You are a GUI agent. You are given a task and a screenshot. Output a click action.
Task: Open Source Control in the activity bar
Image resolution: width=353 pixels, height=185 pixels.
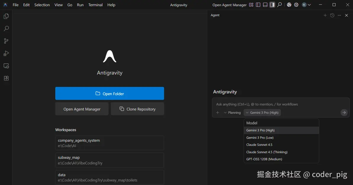(6, 41)
